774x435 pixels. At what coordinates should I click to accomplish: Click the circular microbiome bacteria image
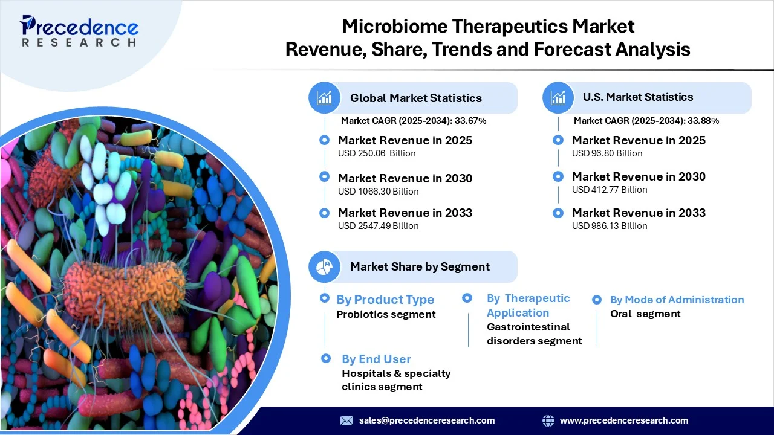pos(133,272)
